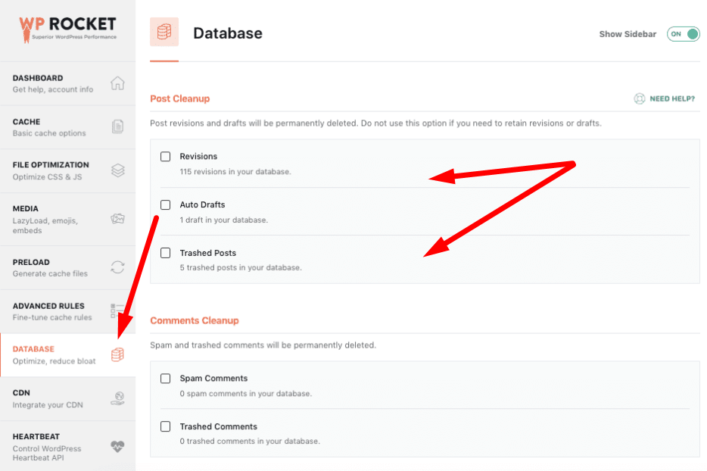Click the Heartbeat heart icon
707x471 pixels.
[x=117, y=448]
